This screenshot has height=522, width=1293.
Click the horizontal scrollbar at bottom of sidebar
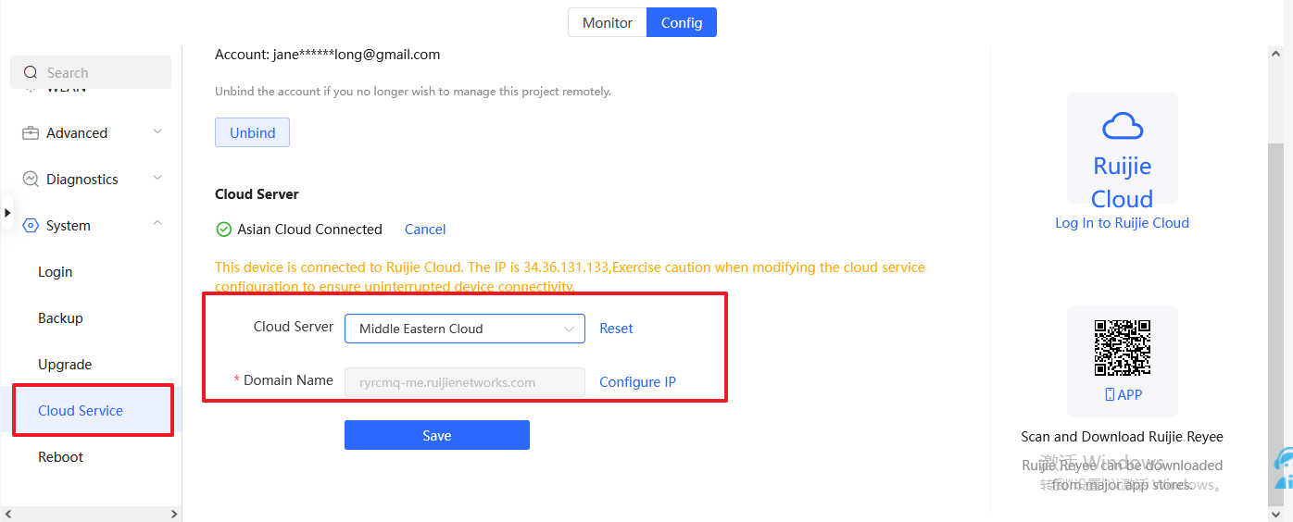click(x=90, y=514)
